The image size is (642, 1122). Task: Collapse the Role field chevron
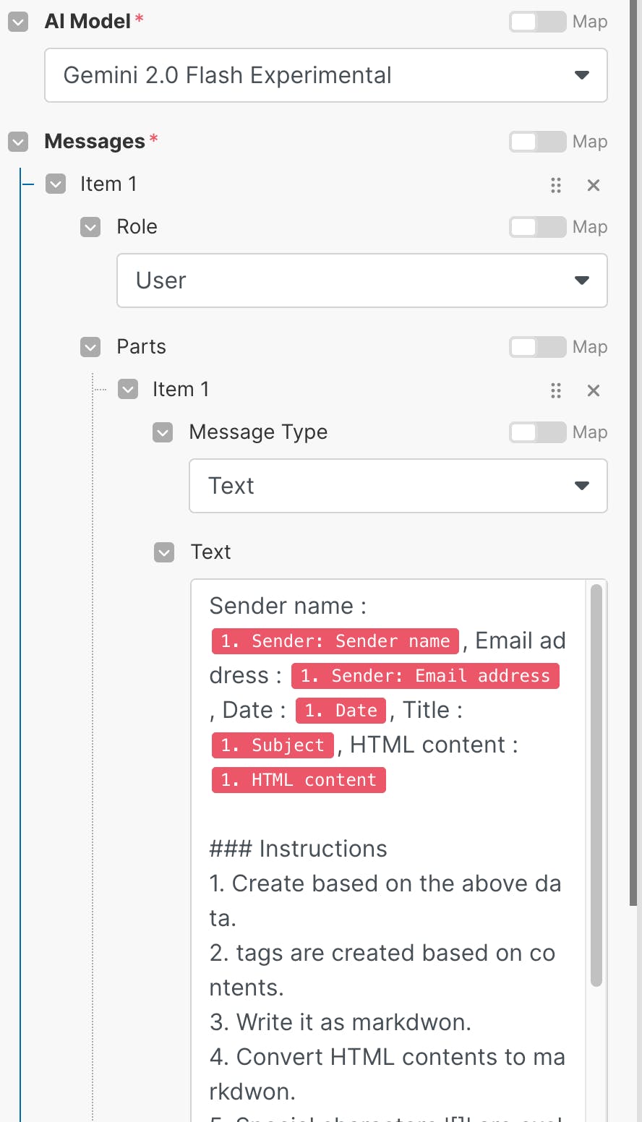tap(90, 227)
